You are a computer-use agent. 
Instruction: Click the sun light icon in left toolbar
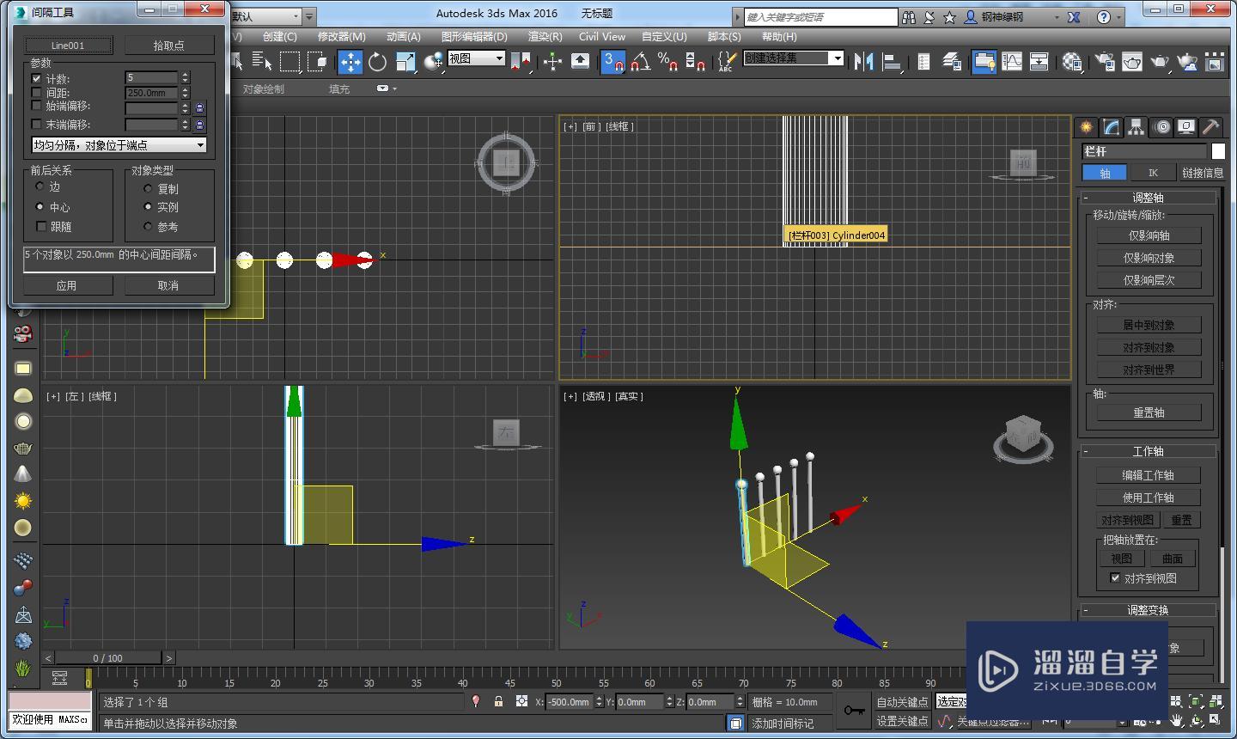[23, 501]
